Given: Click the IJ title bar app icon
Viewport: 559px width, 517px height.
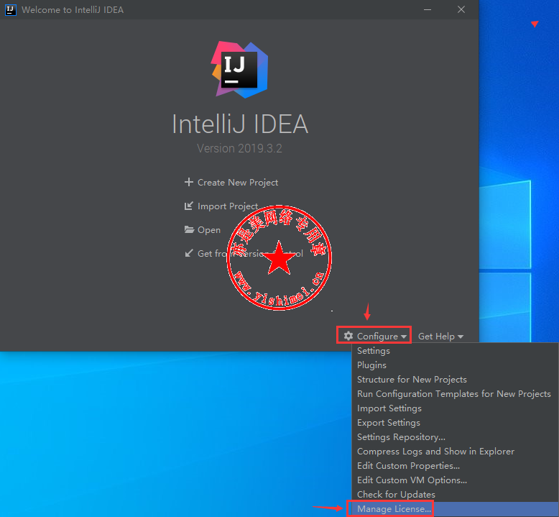Looking at the screenshot, I should point(11,9).
